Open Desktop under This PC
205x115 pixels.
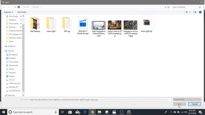[12, 58]
